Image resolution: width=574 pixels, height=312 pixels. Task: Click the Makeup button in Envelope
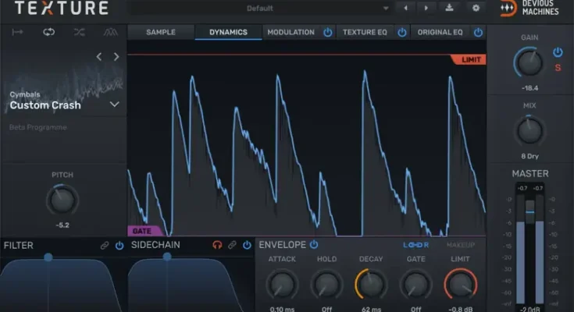point(462,245)
